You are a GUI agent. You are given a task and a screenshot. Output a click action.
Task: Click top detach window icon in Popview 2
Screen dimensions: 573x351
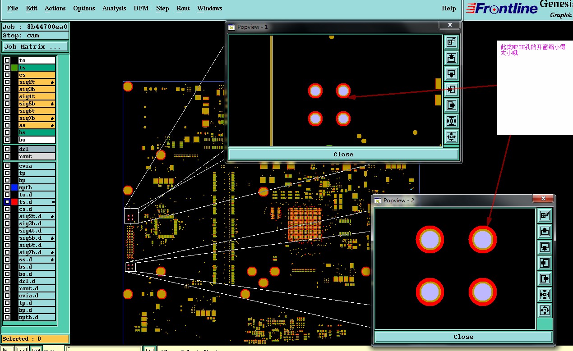coord(545,215)
